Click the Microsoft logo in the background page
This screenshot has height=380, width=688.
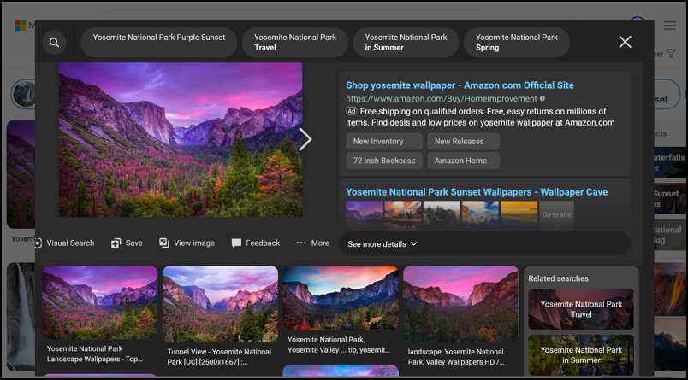pyautogui.click(x=21, y=26)
